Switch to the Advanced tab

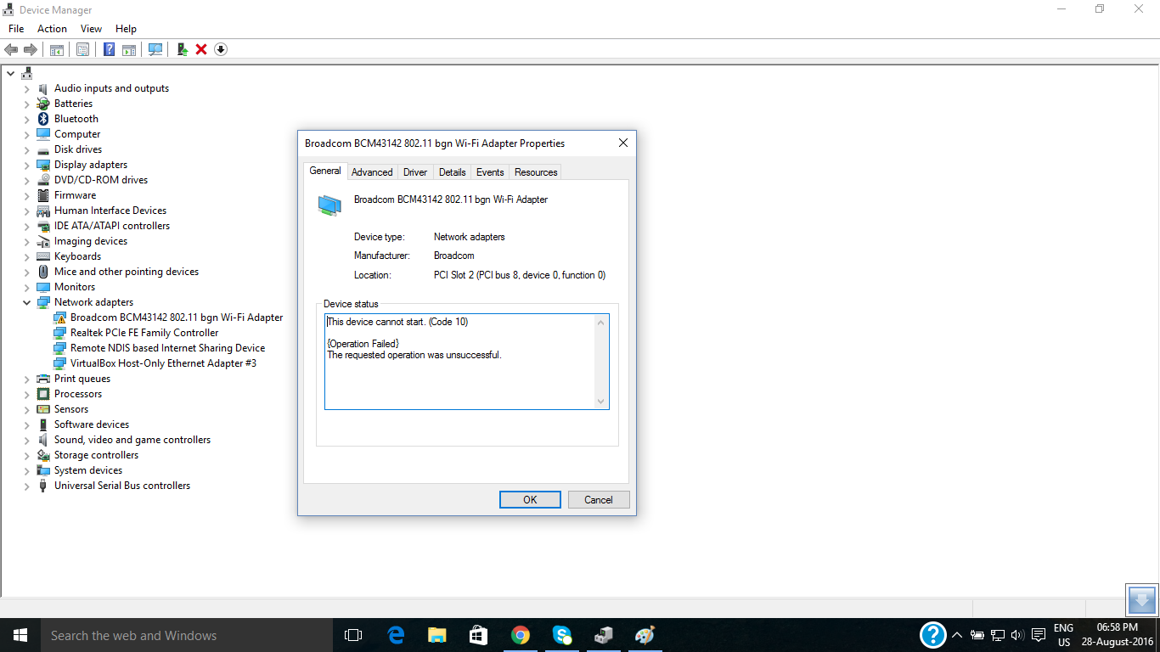[x=372, y=172]
